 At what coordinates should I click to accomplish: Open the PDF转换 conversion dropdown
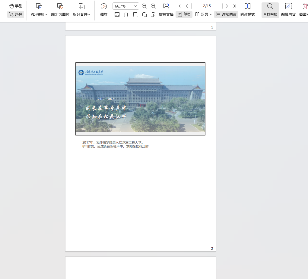(39, 14)
